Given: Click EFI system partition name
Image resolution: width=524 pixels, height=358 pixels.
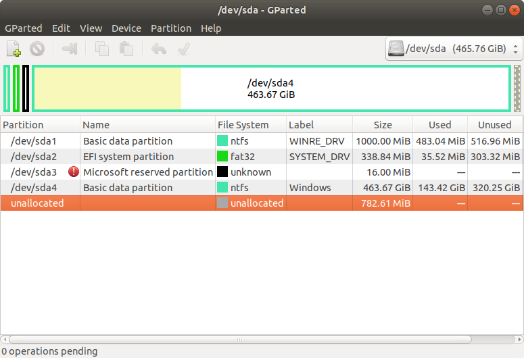Looking at the screenshot, I should point(128,157).
